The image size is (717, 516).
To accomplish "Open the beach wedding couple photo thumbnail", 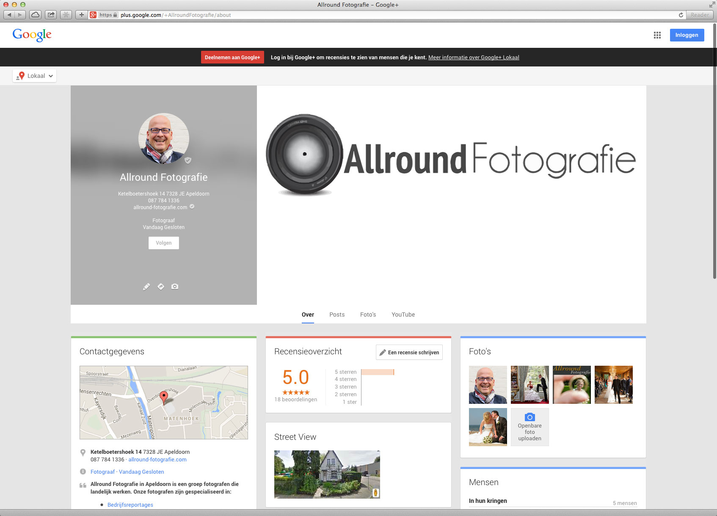I will [x=488, y=427].
